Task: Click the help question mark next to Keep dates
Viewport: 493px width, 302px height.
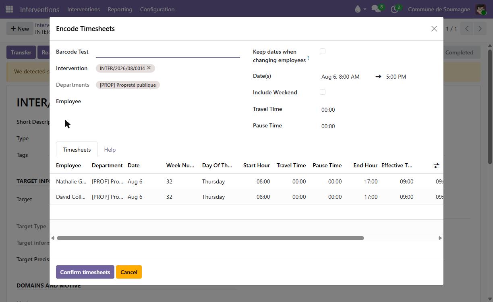Action: tap(309, 58)
